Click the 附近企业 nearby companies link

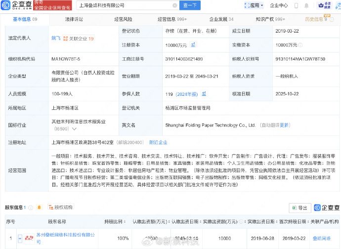158,142
